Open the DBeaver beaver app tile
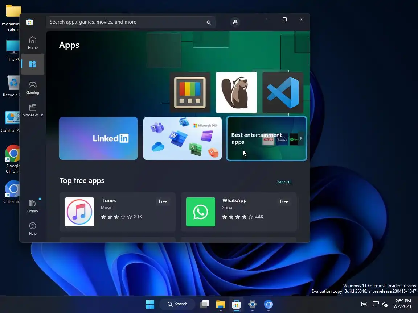 [236, 92]
